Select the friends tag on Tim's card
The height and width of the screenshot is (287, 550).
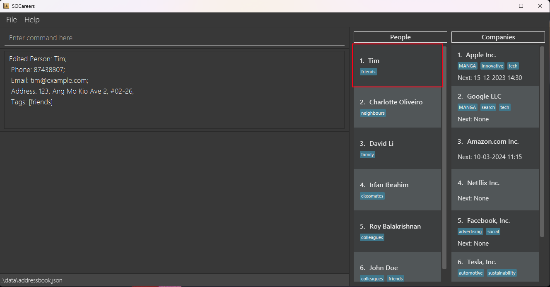[x=368, y=71]
